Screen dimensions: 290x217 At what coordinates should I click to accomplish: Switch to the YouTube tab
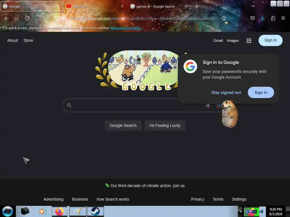(x=95, y=6)
